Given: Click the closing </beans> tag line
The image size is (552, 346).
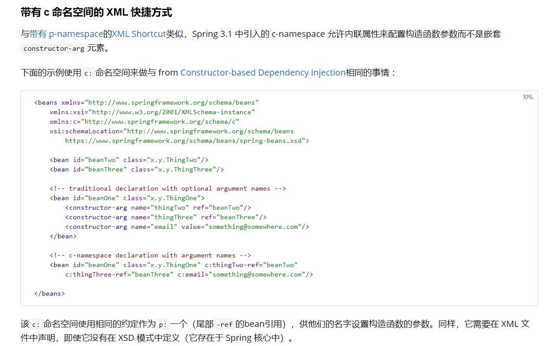Looking at the screenshot, I should click(49, 293).
